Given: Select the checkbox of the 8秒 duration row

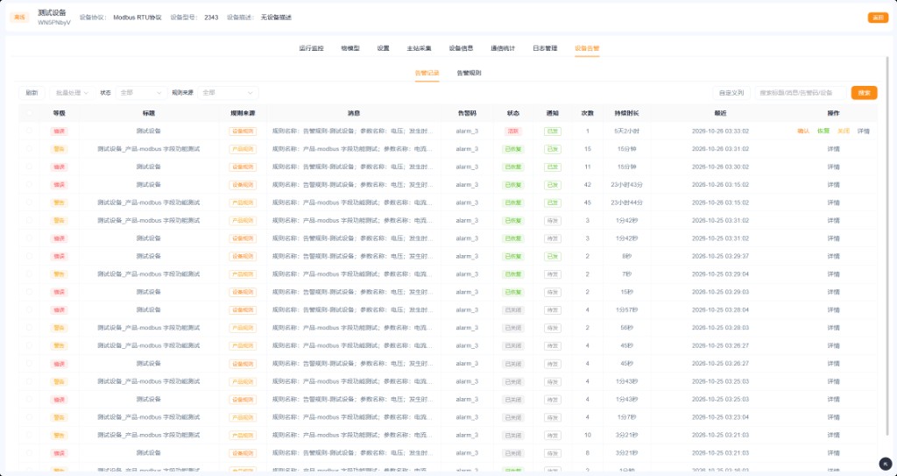Looking at the screenshot, I should pyautogui.click(x=29, y=256).
